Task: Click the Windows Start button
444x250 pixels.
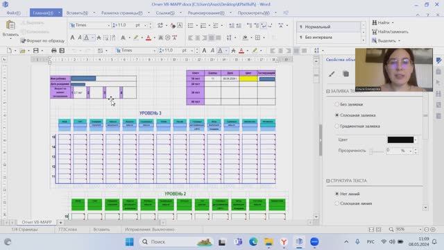Action: (x=130, y=242)
